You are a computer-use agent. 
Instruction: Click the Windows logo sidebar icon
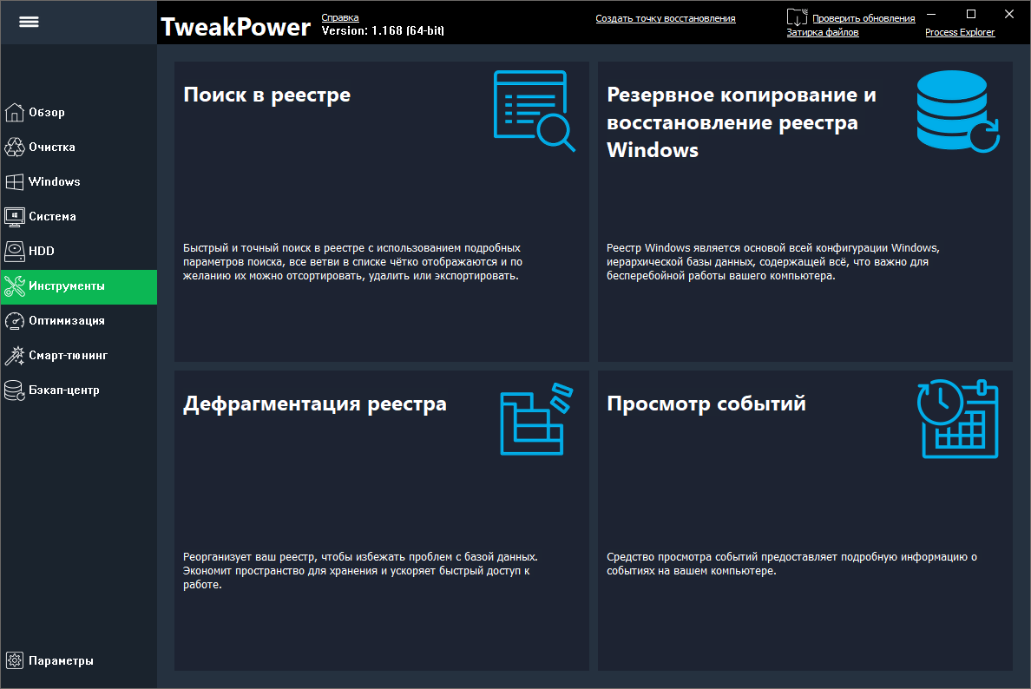click(x=15, y=182)
